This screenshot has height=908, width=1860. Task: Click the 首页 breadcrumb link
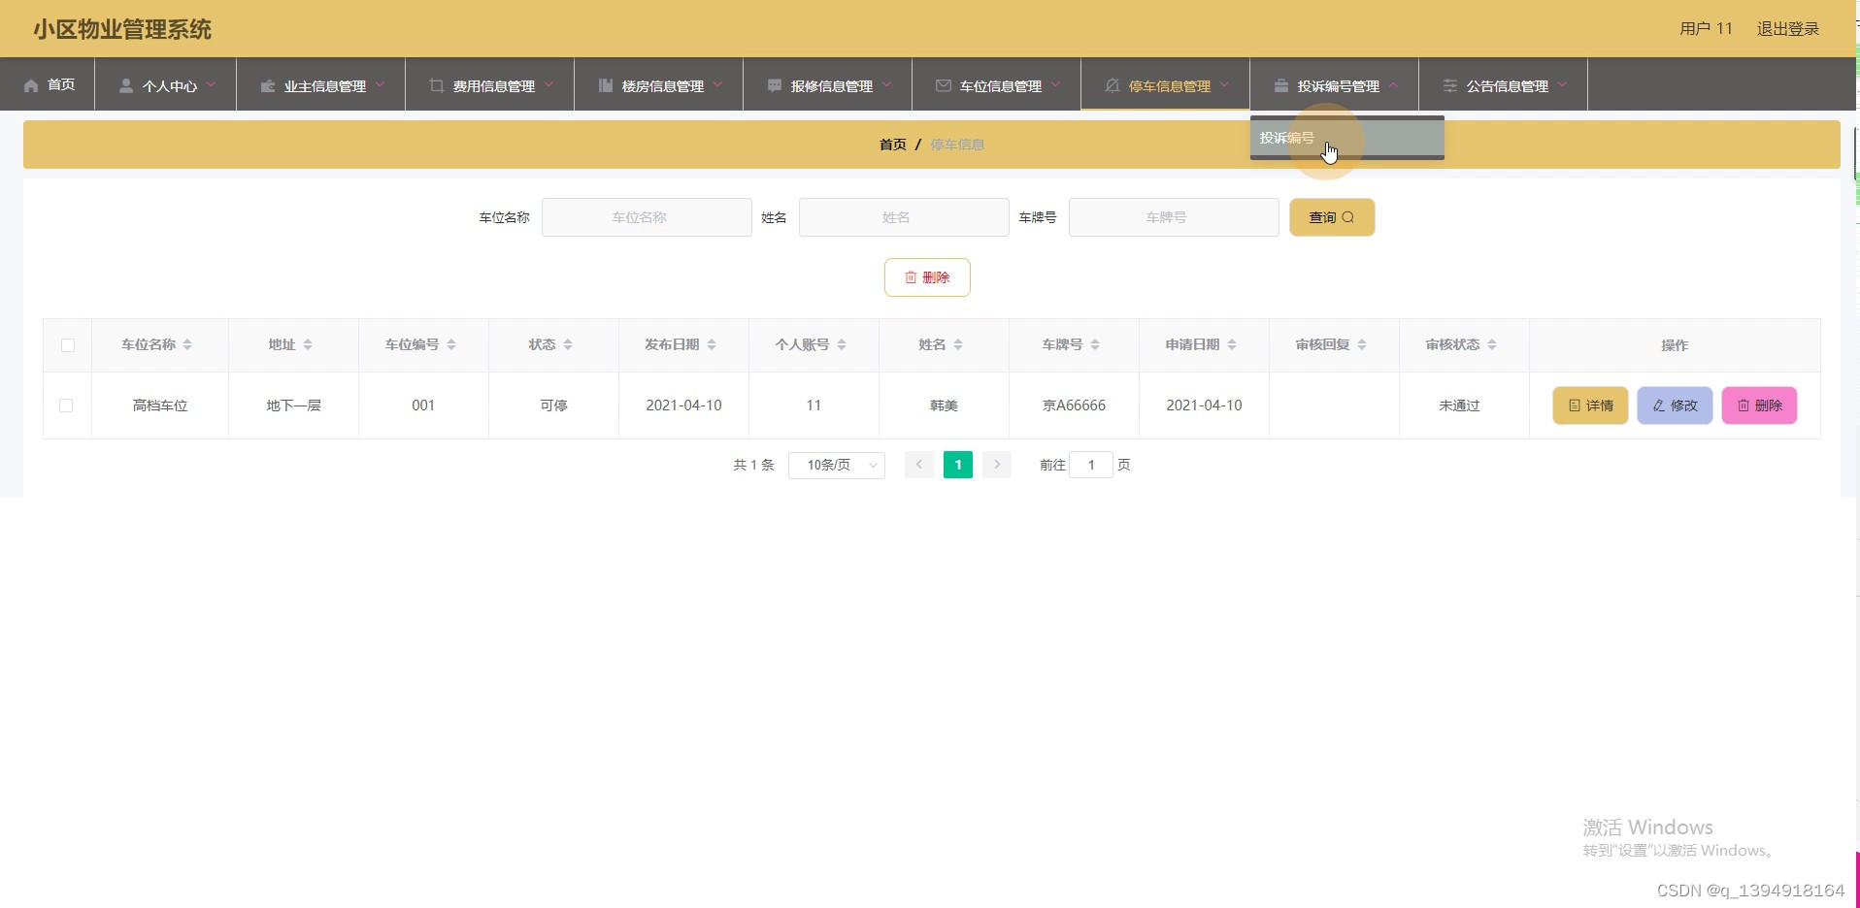pos(892,145)
